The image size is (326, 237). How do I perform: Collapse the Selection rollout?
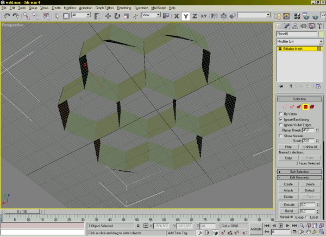300,99
